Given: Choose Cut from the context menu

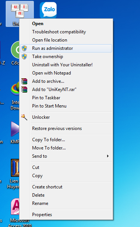Looking at the screenshot, I should coord(66,167).
